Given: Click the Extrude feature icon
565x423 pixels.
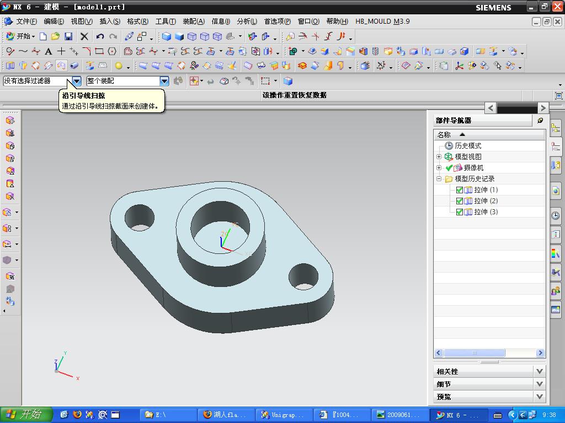Looking at the screenshot, I should coord(10,66).
